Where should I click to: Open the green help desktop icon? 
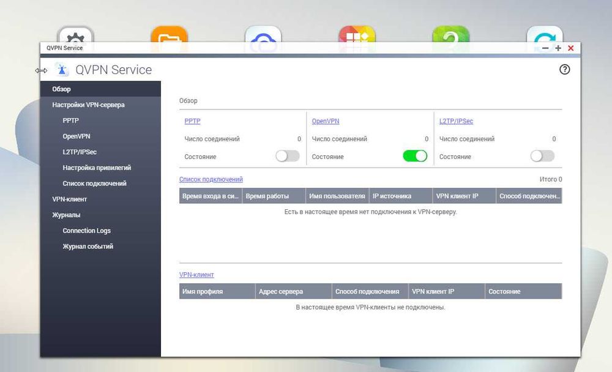pos(451,34)
